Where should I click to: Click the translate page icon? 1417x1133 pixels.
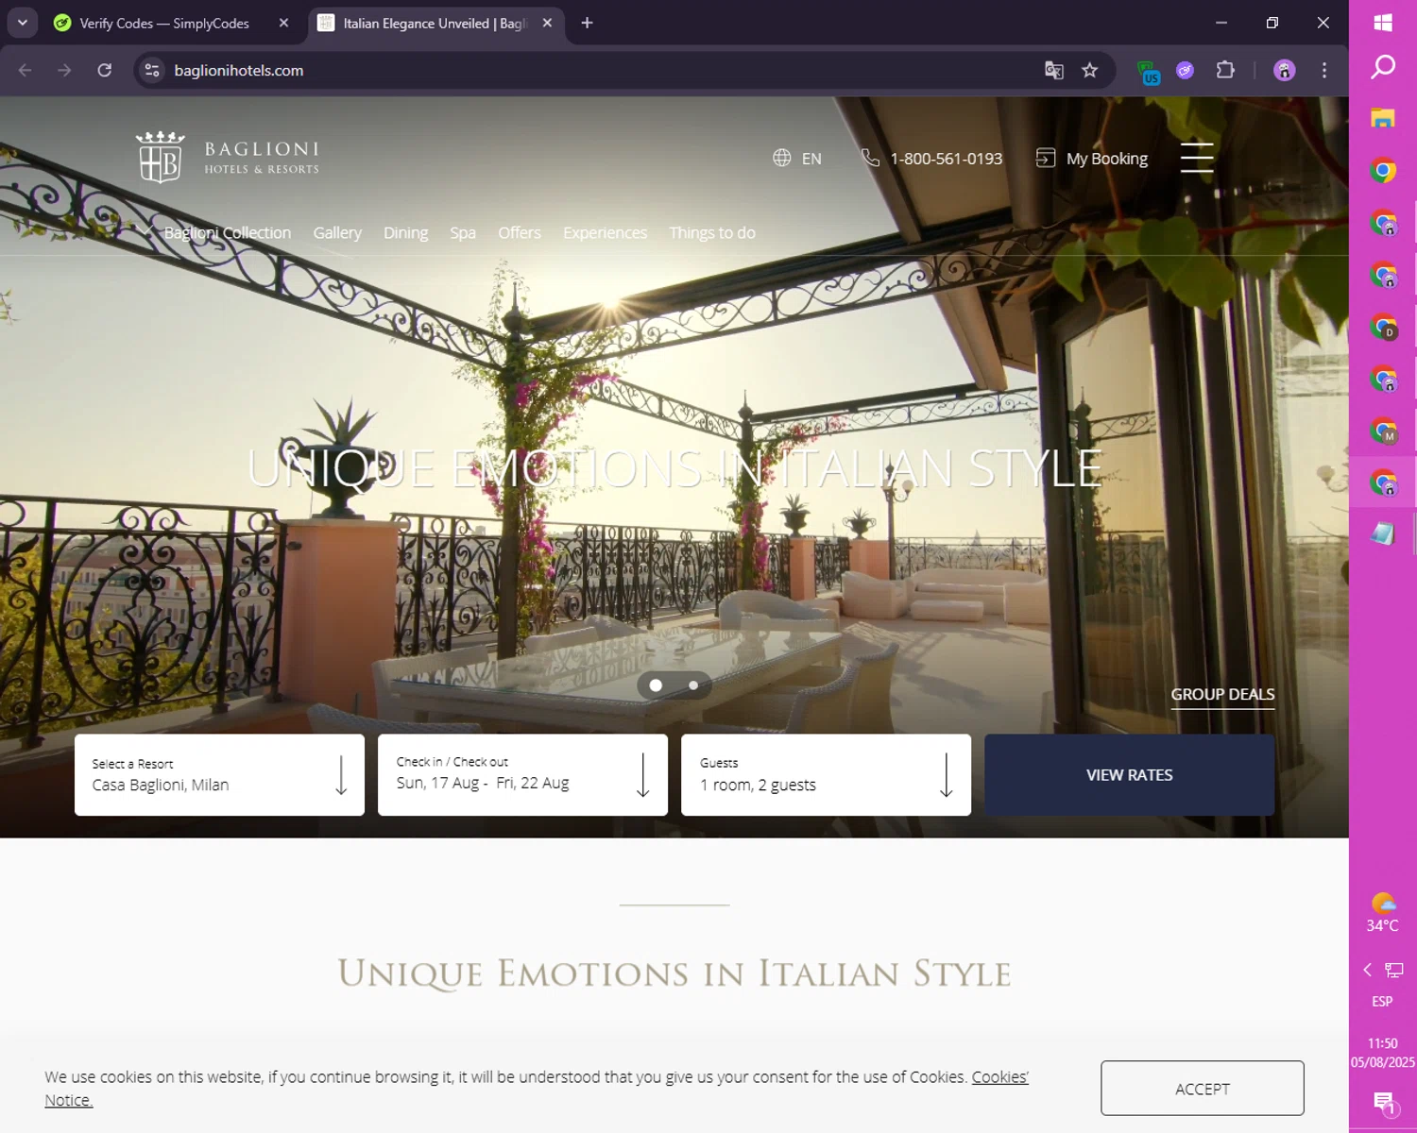click(1054, 70)
